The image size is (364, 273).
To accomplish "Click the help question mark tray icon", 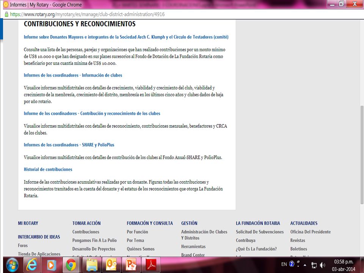I will [x=292, y=264].
